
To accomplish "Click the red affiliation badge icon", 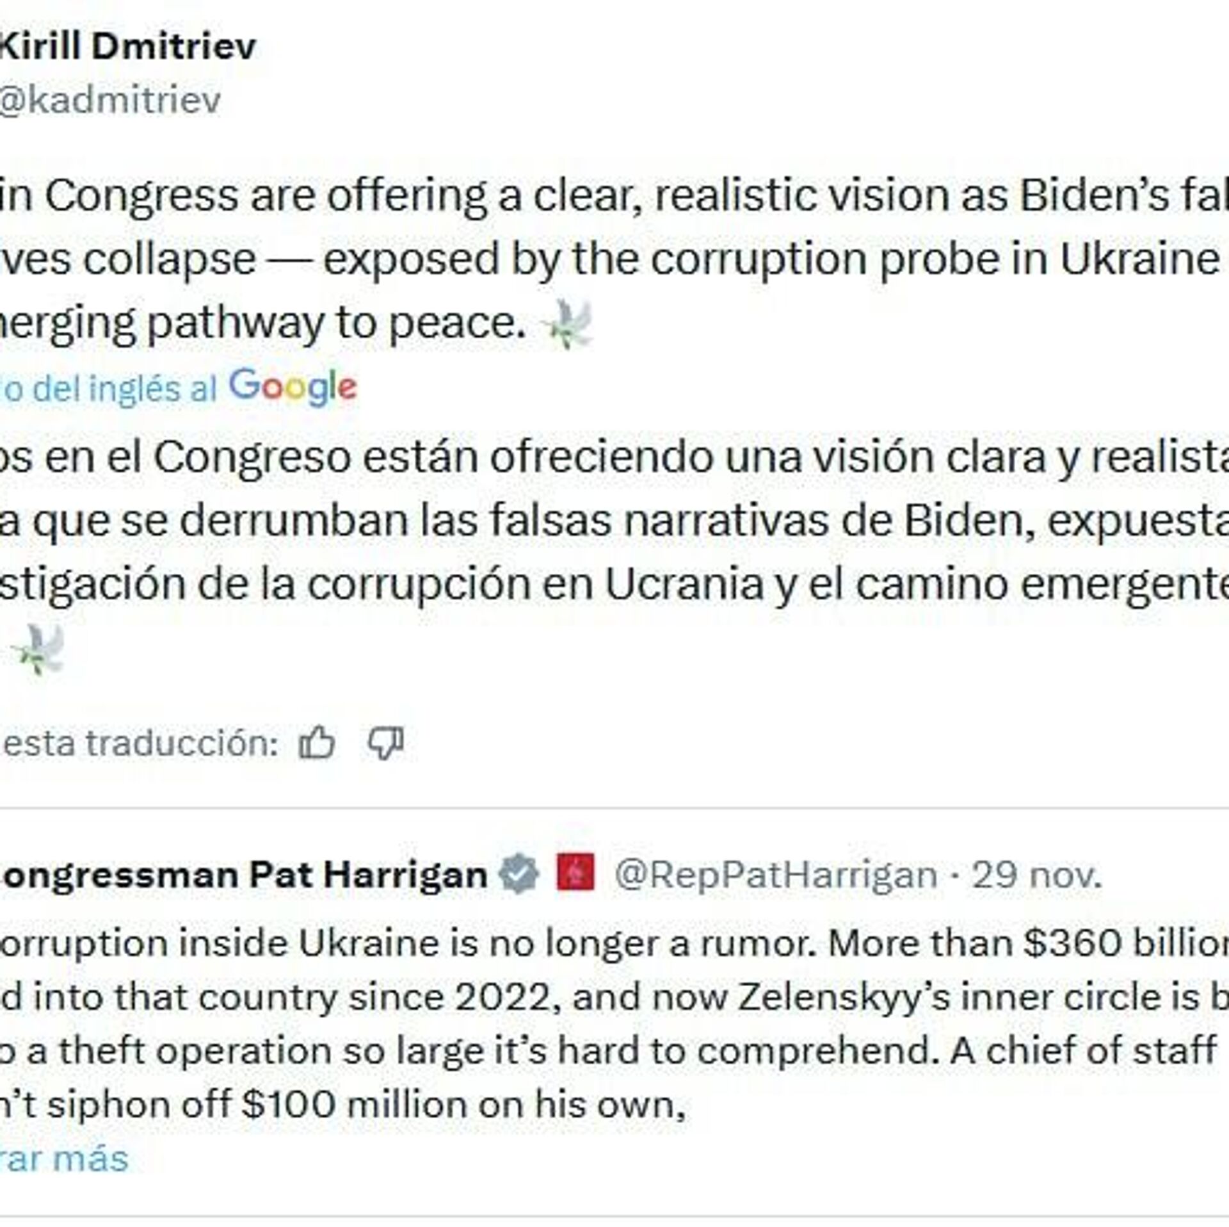I will coord(575,873).
